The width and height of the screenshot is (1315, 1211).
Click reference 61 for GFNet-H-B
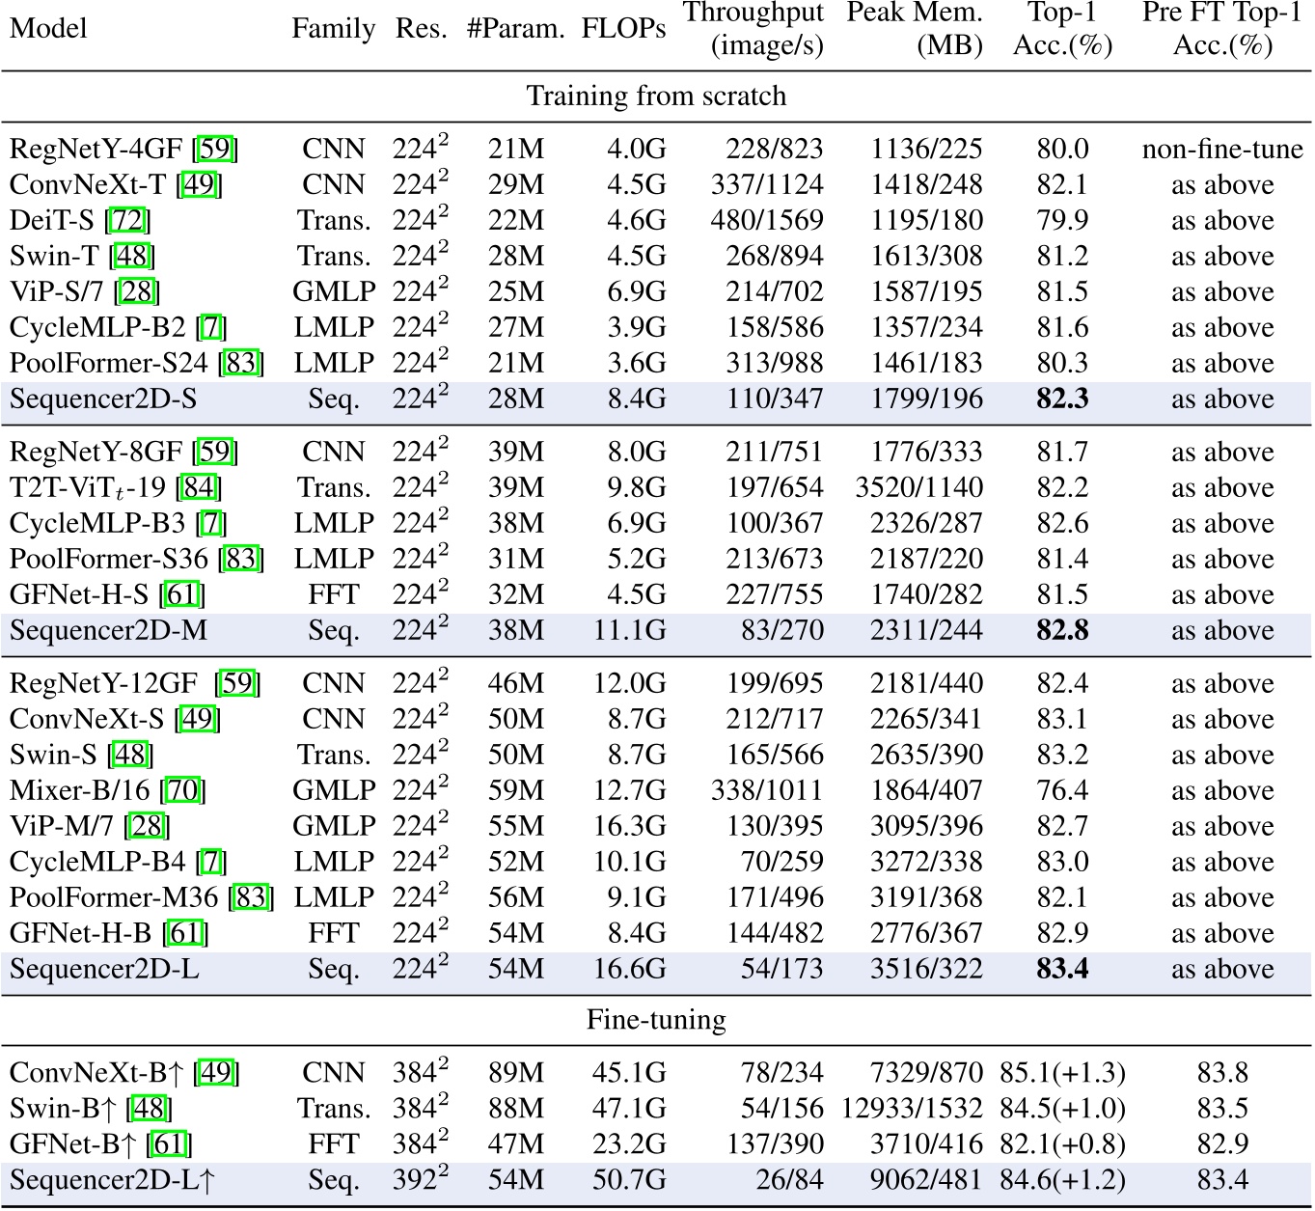click(186, 934)
